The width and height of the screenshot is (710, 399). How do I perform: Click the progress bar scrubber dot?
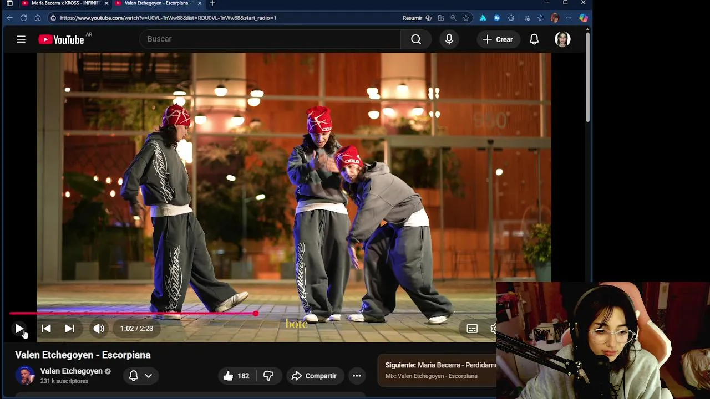click(255, 314)
